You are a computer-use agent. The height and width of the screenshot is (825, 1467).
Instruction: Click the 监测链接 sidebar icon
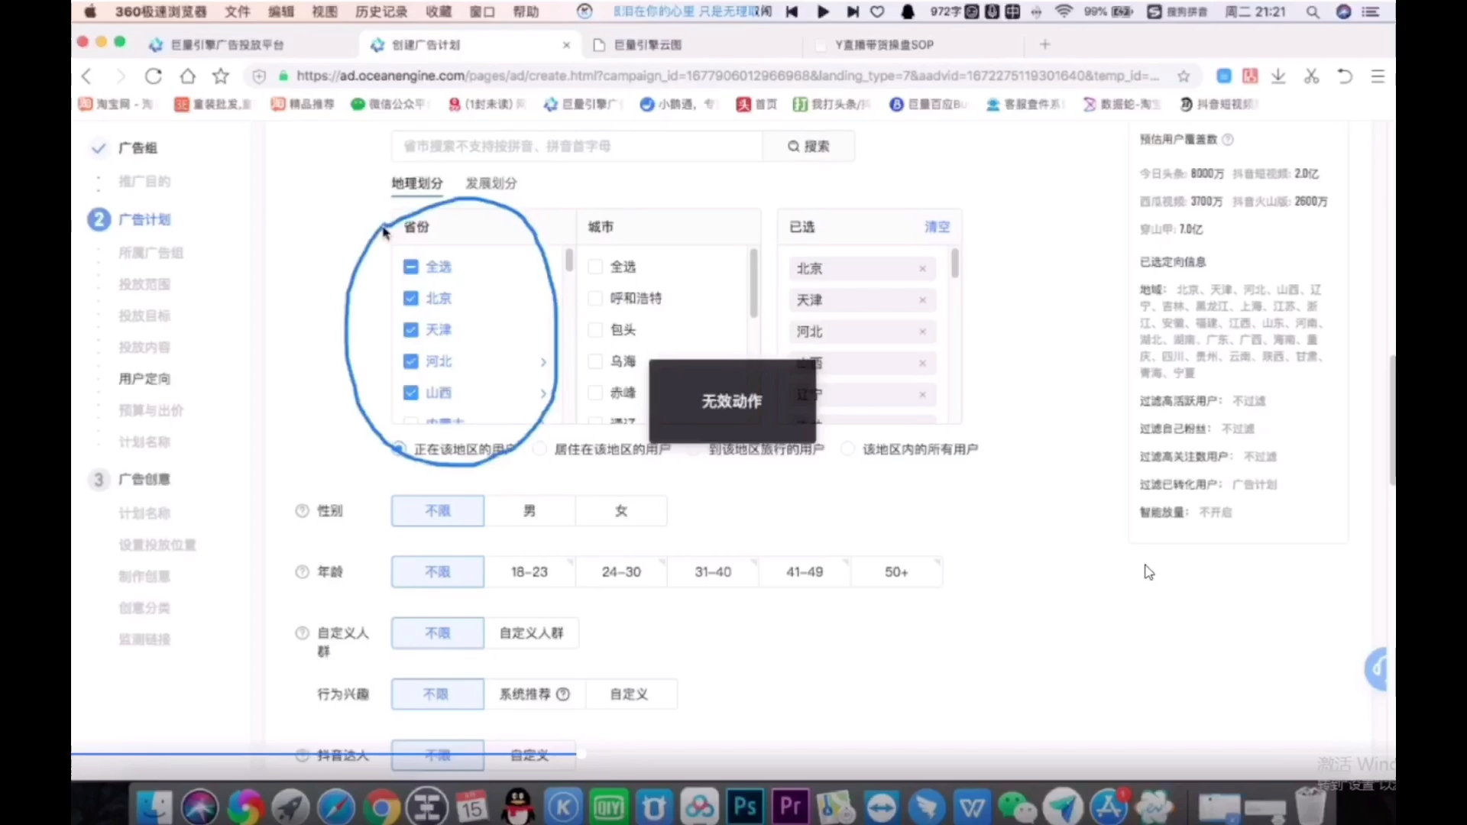[144, 639]
